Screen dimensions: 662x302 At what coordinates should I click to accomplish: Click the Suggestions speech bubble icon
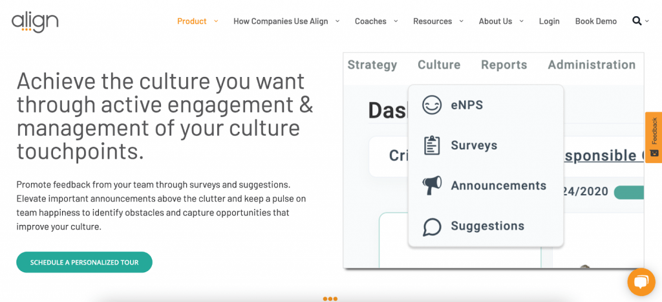(x=432, y=226)
